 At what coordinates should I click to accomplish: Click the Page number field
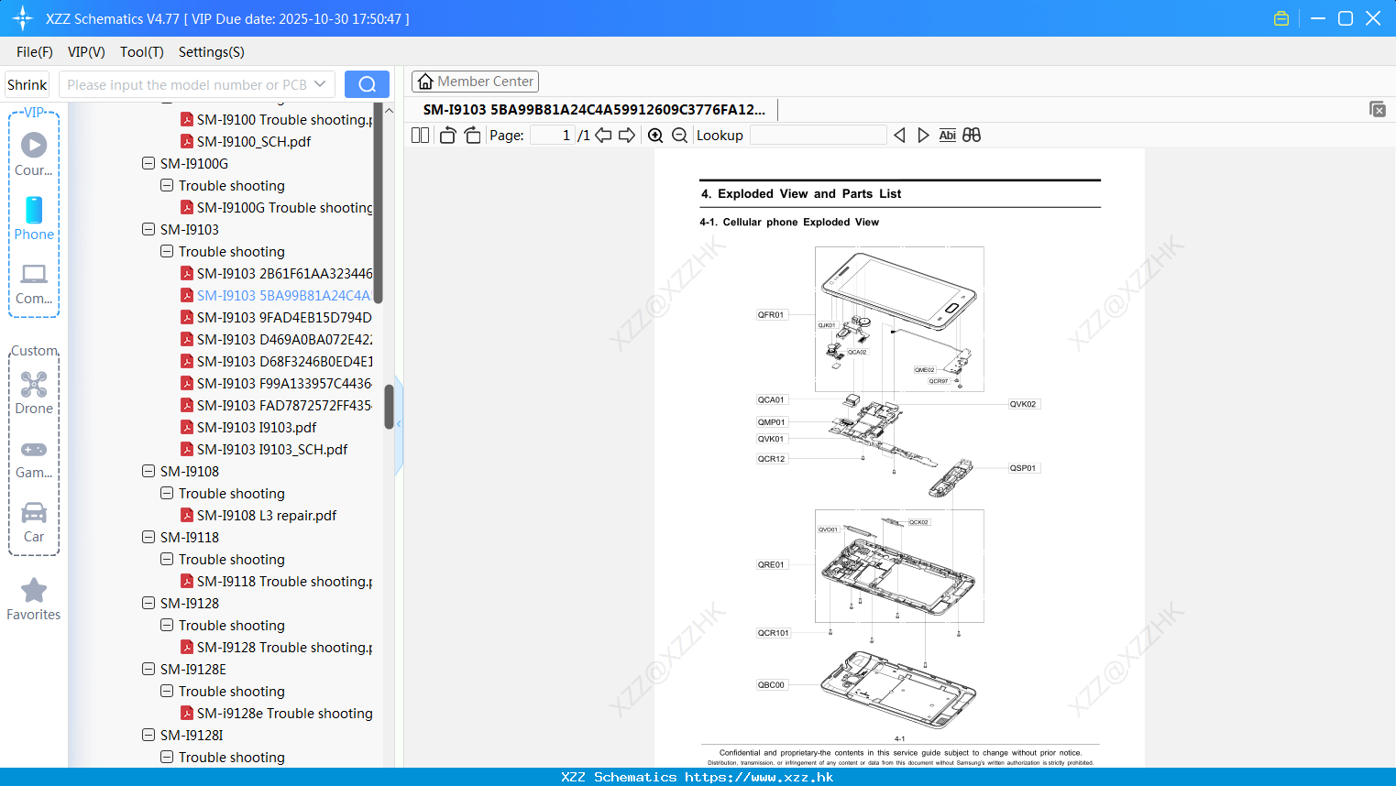pos(553,135)
